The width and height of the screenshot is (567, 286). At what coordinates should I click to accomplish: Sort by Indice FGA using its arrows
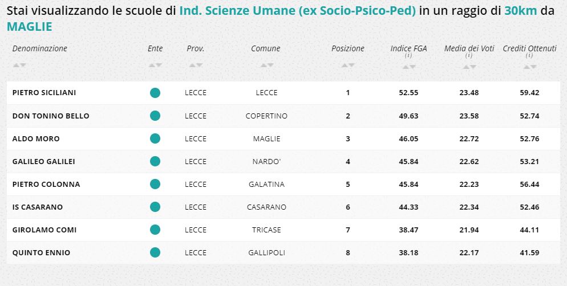pos(408,67)
